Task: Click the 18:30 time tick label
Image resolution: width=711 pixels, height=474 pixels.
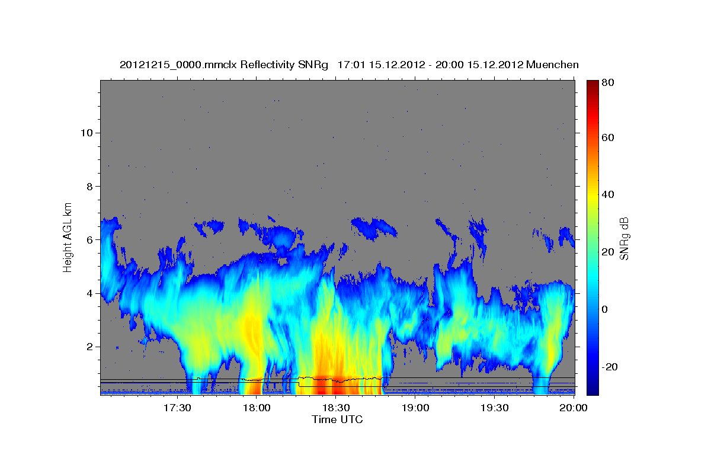Action: pyautogui.click(x=336, y=408)
